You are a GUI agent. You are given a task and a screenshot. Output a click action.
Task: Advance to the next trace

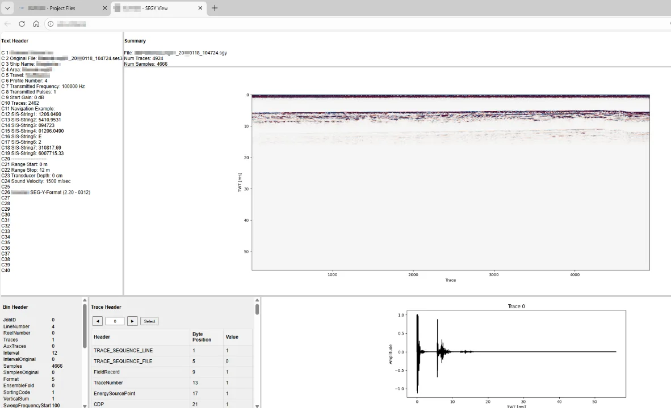[x=132, y=321]
